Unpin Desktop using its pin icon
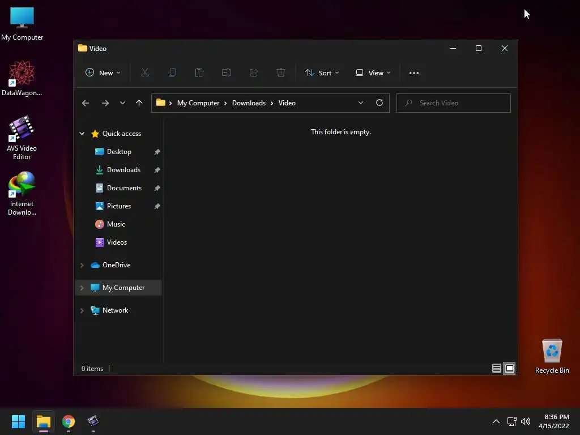580x435 pixels. 157,152
